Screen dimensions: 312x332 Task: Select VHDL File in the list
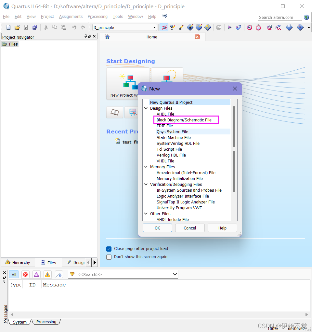[165, 161]
